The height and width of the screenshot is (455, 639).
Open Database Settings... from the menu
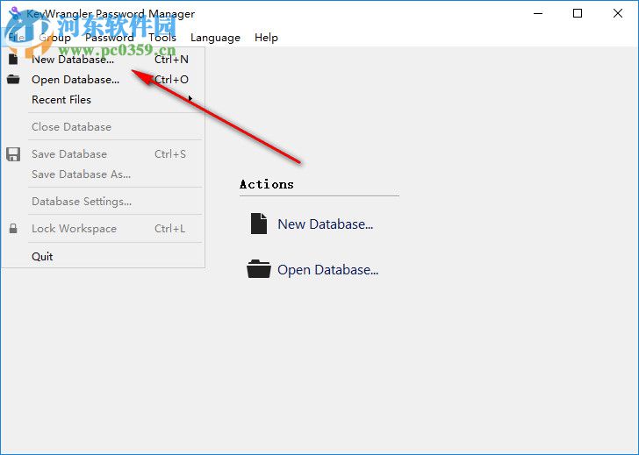[x=103, y=202]
